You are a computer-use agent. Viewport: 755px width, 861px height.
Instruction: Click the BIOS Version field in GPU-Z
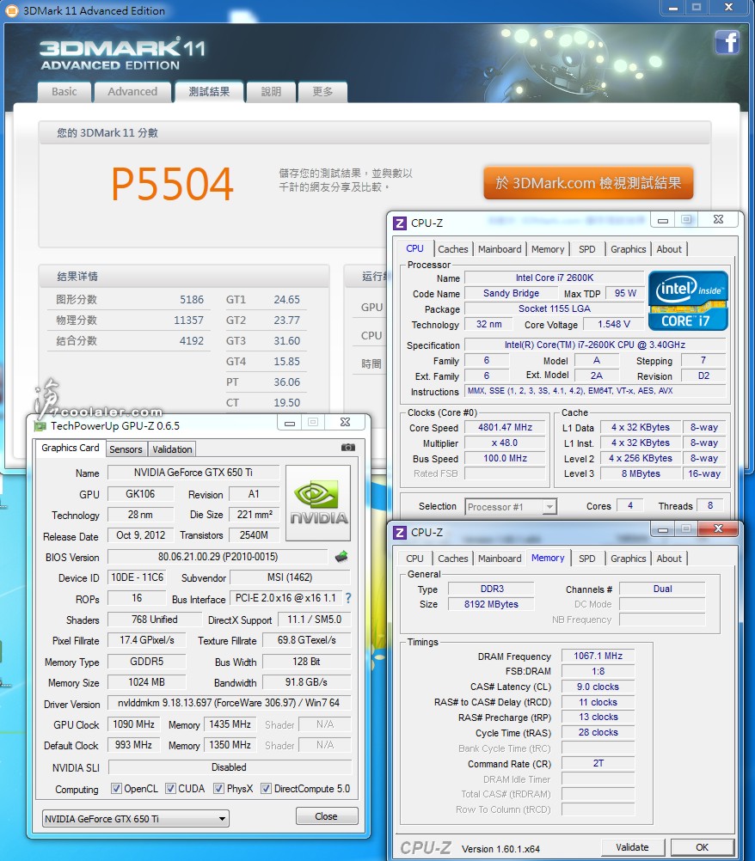tap(218, 557)
